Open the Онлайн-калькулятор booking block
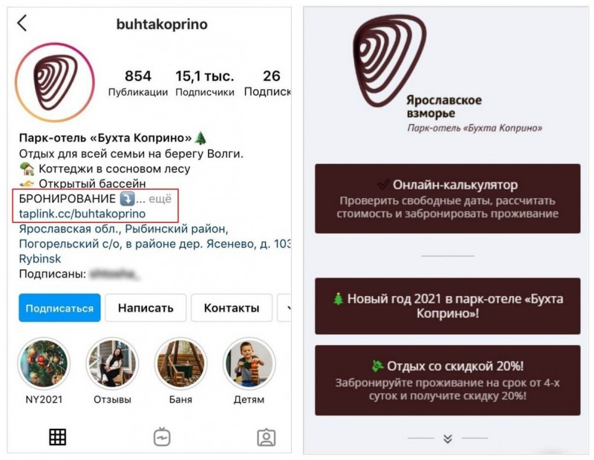The height and width of the screenshot is (460, 594). point(448,198)
